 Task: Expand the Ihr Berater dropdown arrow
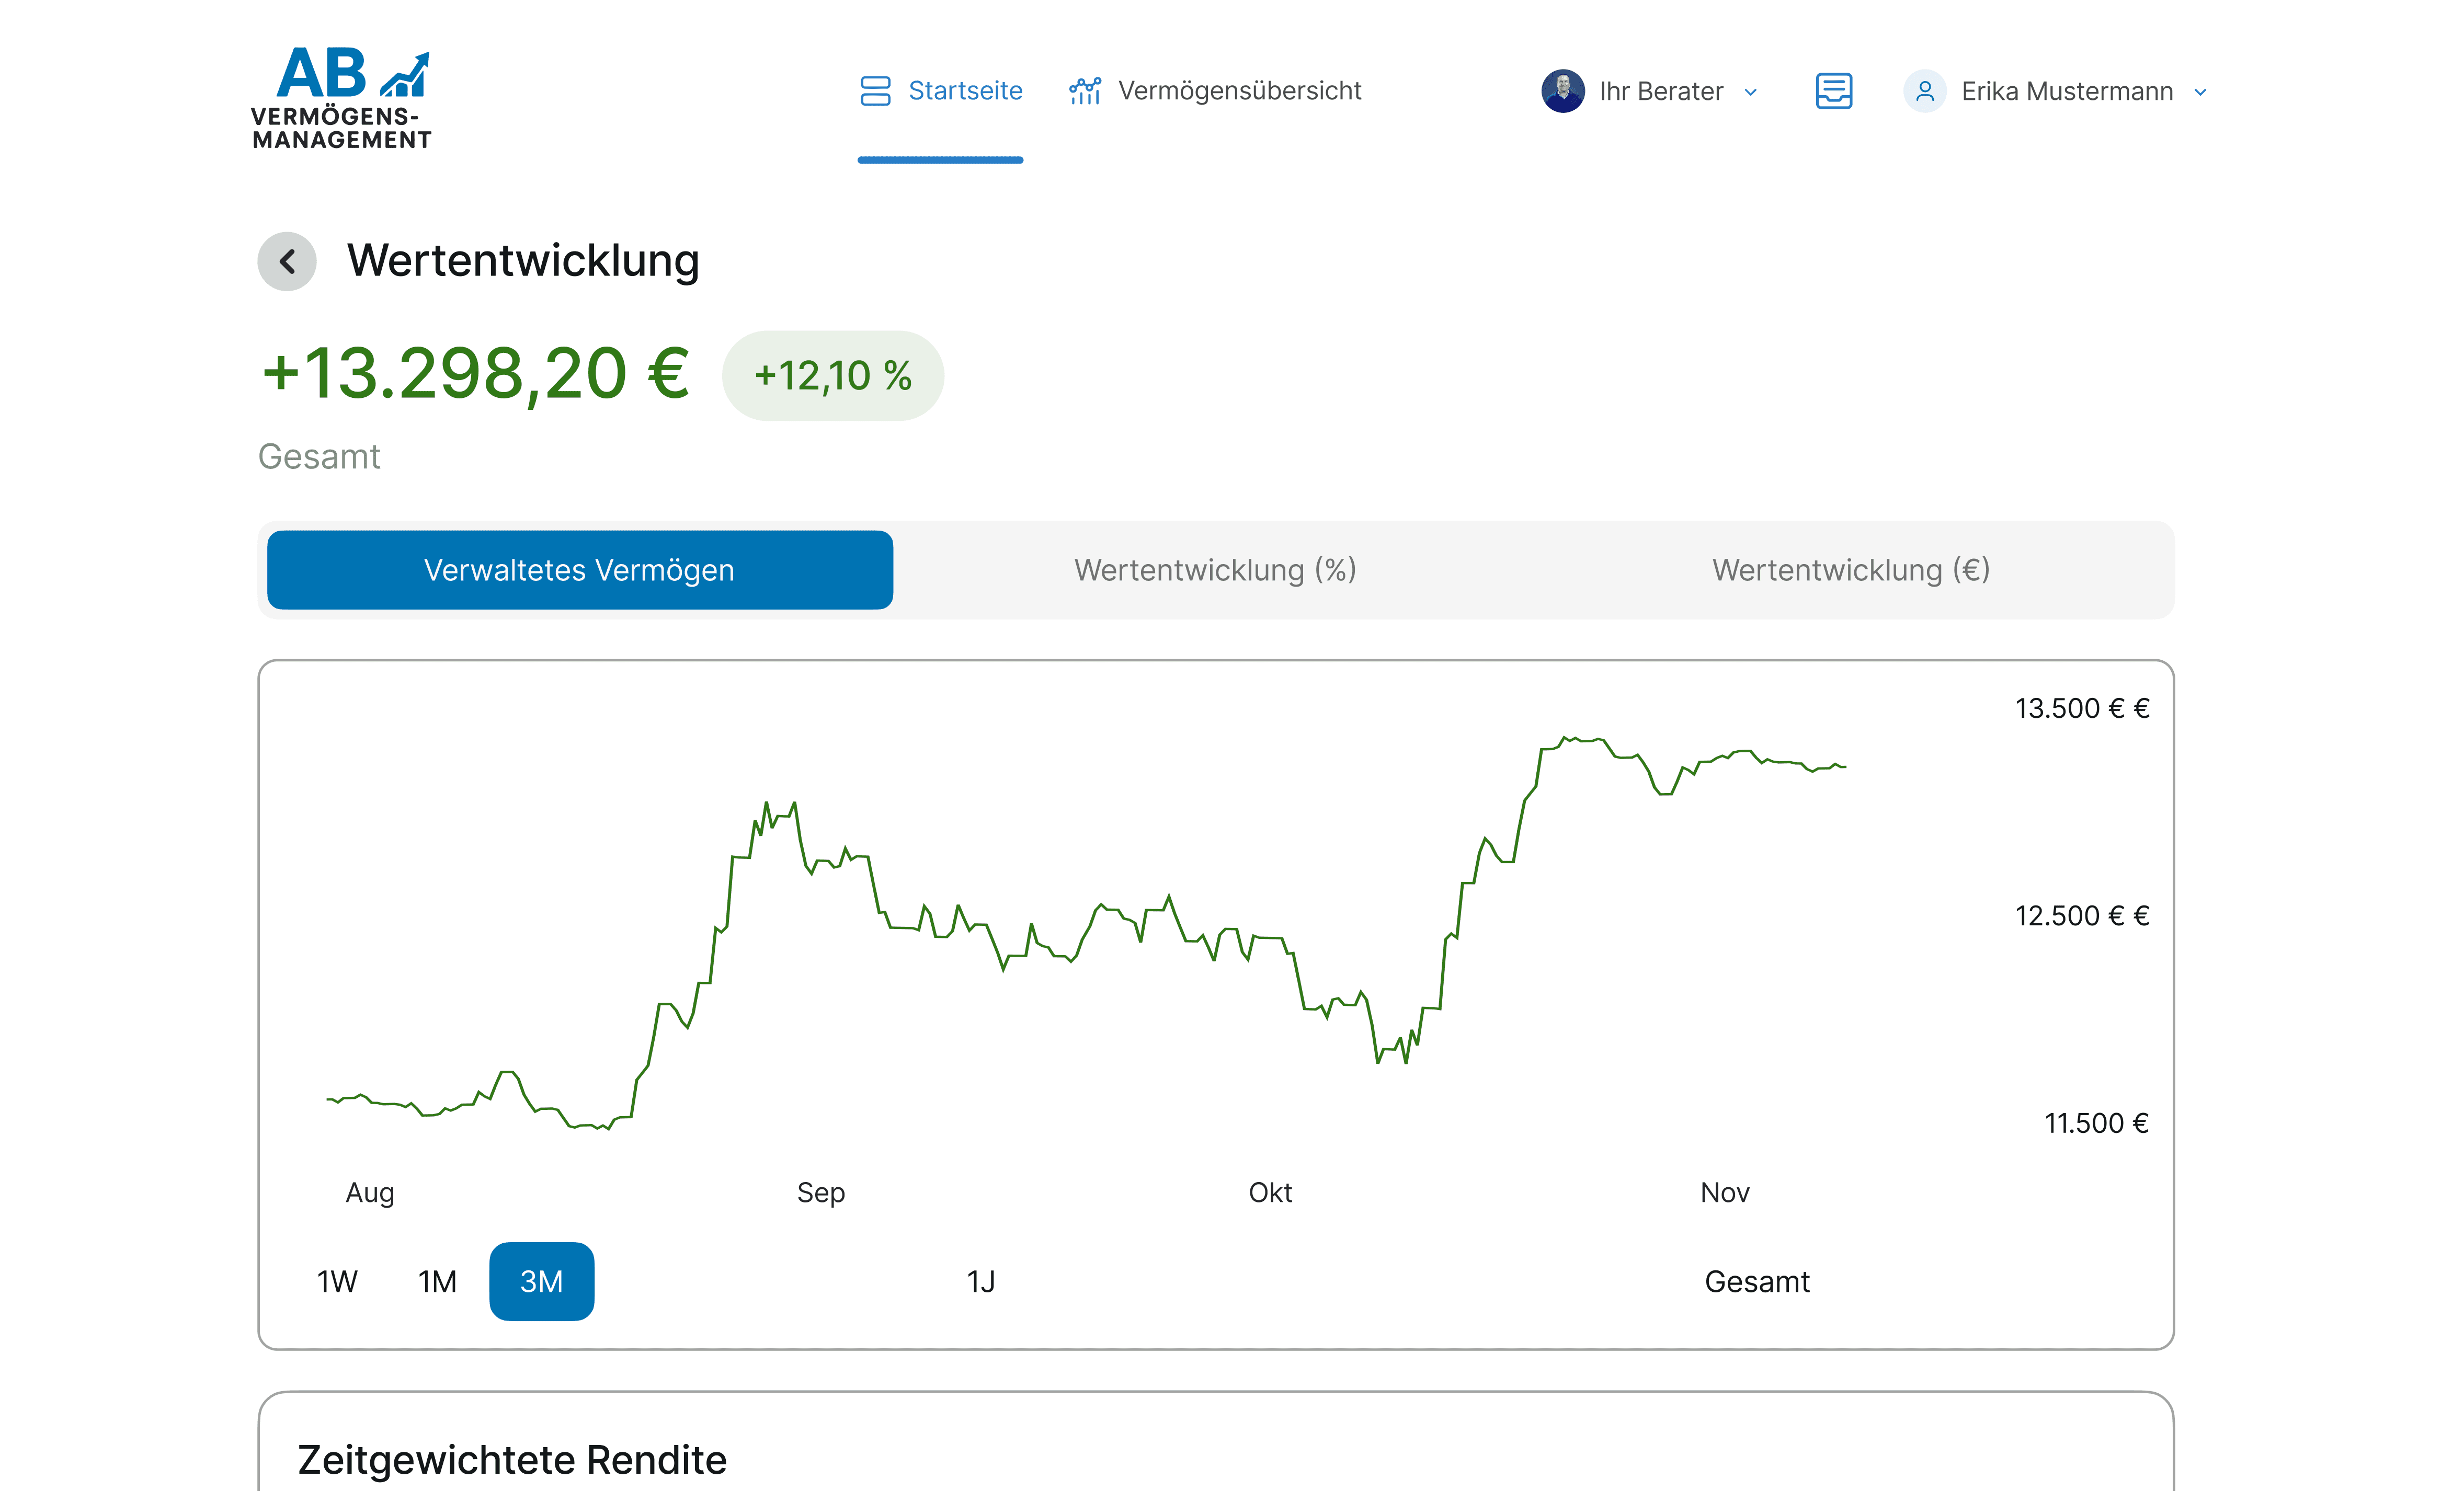pyautogui.click(x=1750, y=92)
